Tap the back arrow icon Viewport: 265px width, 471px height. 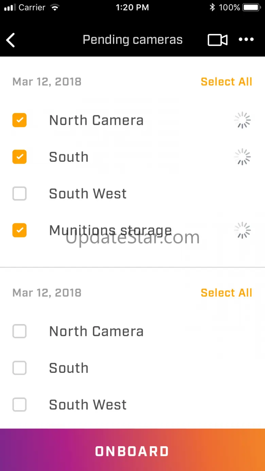11,40
